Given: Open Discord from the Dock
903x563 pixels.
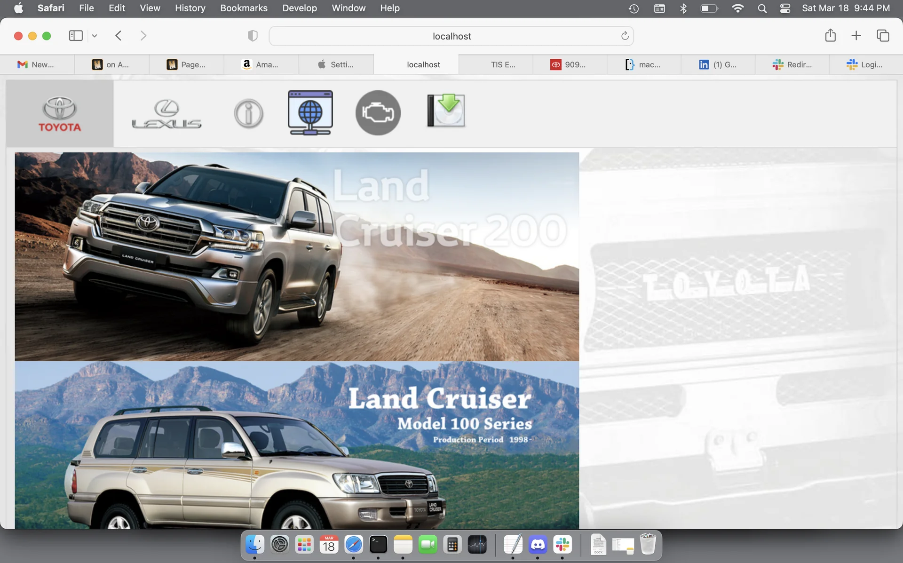Looking at the screenshot, I should coord(538,545).
